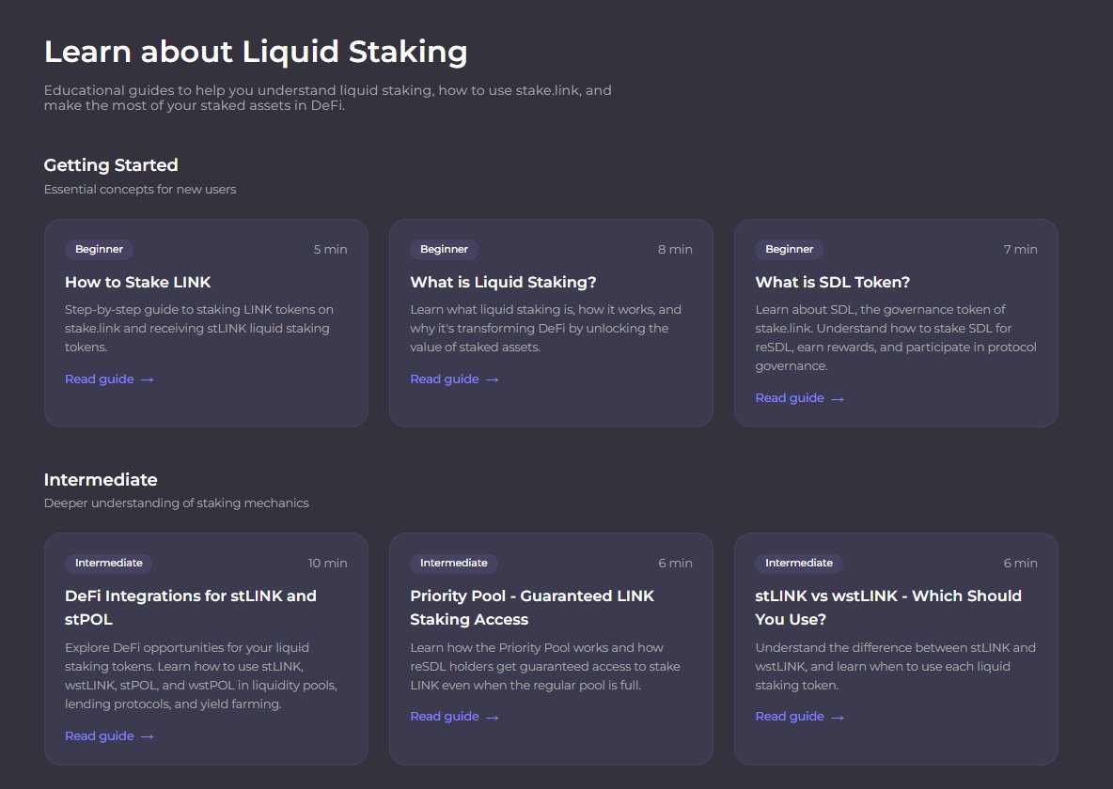Click Read guide under stLINK vs wstLINK card
Image resolution: width=1113 pixels, height=789 pixels.
(790, 717)
